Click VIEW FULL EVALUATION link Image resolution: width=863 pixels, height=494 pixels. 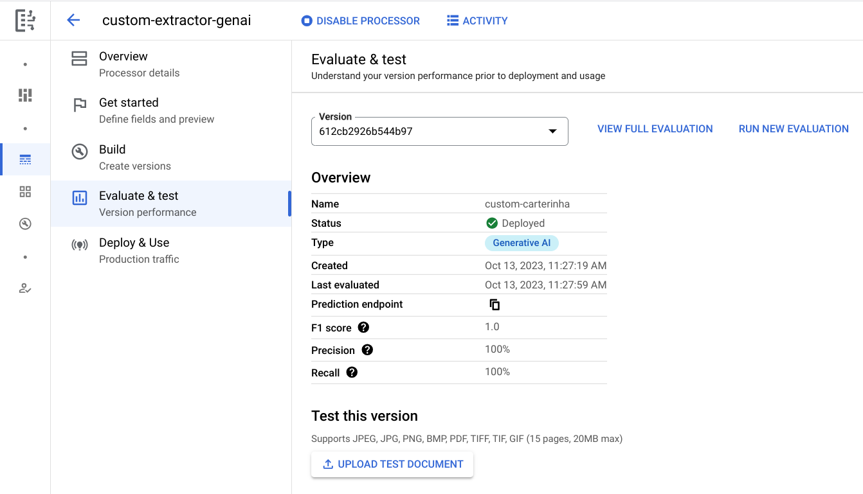pos(655,129)
